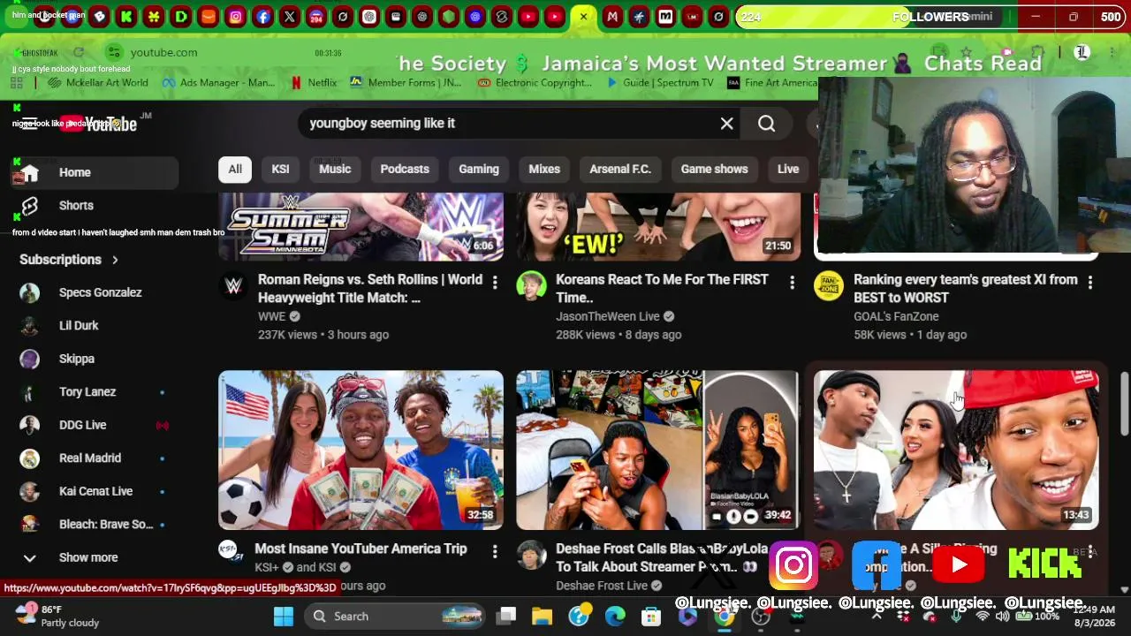
Task: Select the Arsenal F.C. filter chip
Action: [x=620, y=170]
